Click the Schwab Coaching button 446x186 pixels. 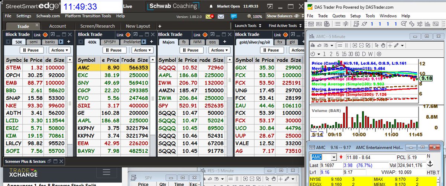point(173,6)
